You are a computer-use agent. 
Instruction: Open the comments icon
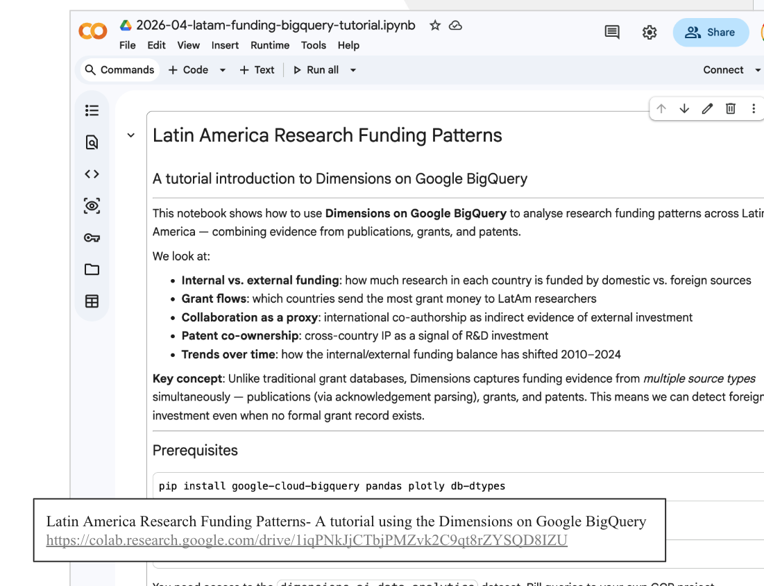click(x=612, y=33)
